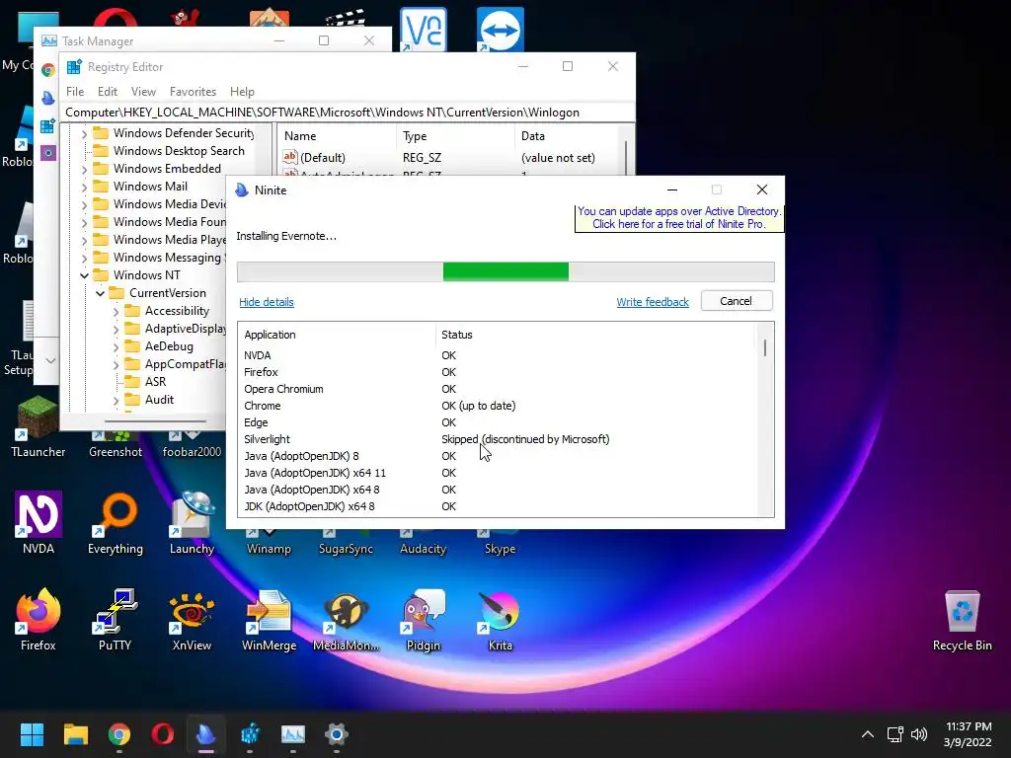Select the Ninite taskbar icon
Image resolution: width=1011 pixels, height=758 pixels.
pos(206,734)
